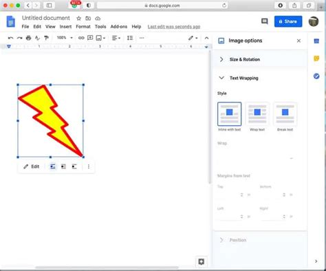The width and height of the screenshot is (326, 271).
Task: Open the Insert menu
Action: (65, 27)
